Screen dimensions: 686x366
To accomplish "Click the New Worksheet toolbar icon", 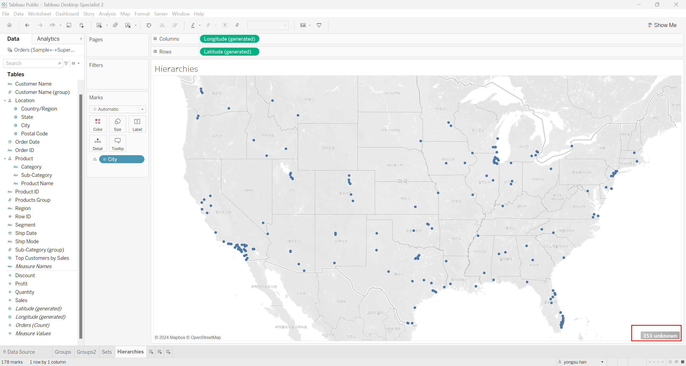I will tap(99, 25).
